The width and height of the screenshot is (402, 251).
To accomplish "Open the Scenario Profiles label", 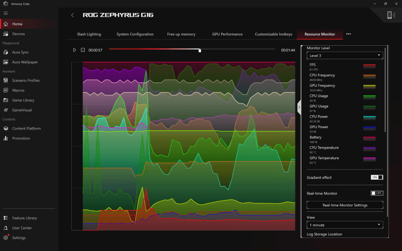I will point(26,80).
